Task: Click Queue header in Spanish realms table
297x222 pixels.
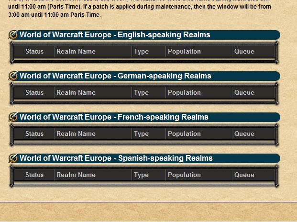Action: click(244, 175)
